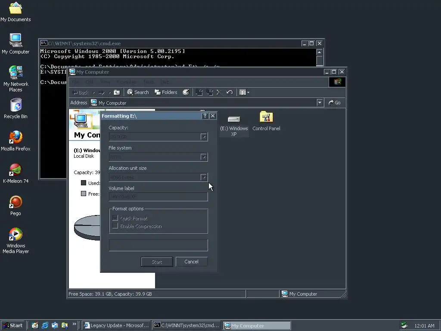Viewport: 441px width, 331px height.
Task: Open the View menu in My Computer
Action: pyautogui.click(x=105, y=82)
